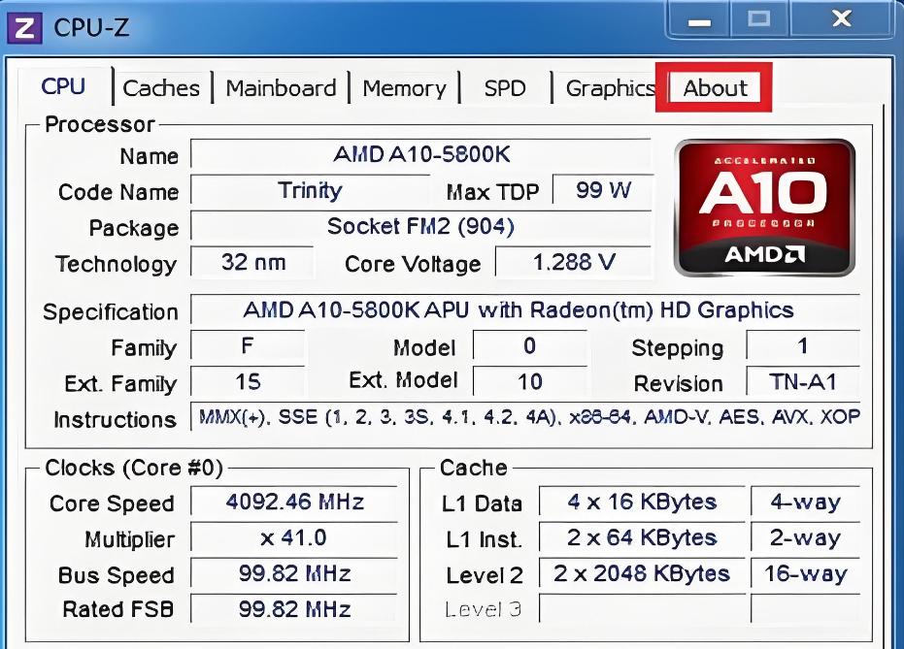Click the Level 2 value 2 x 2048 KBytes
Viewport: 904px width, 649px height.
[642, 573]
